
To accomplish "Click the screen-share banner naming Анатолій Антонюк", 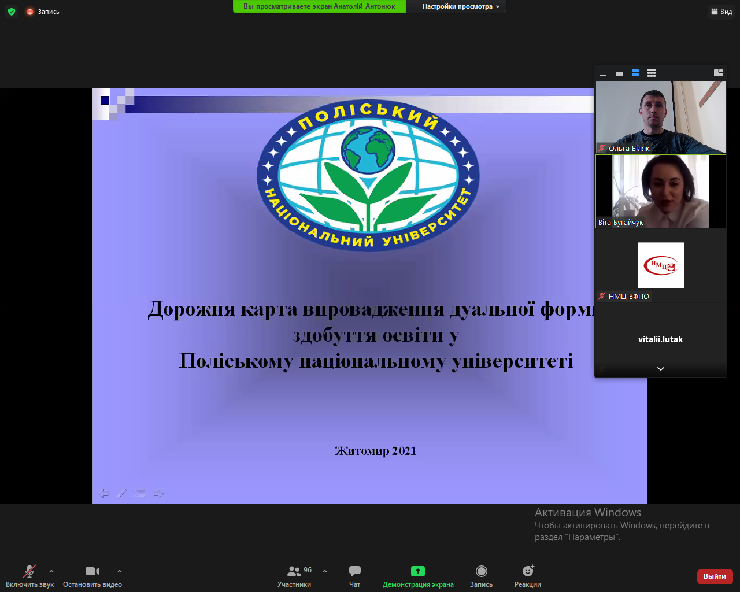I will 319,6.
